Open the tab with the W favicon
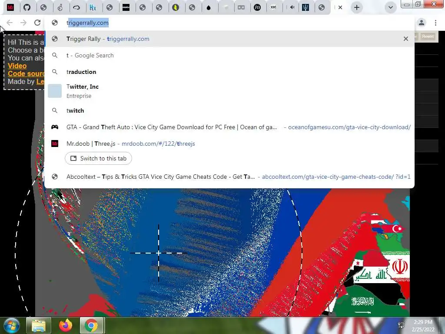This screenshot has height=334, width=445. (x=306, y=7)
